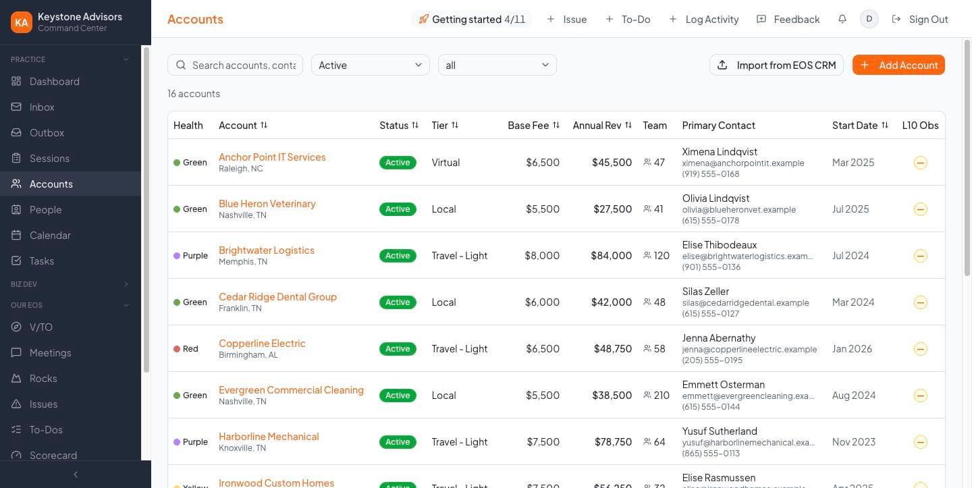Click the KA Keystone Advisors logo
This screenshot has height=488, width=972.
pyautogui.click(x=22, y=22)
